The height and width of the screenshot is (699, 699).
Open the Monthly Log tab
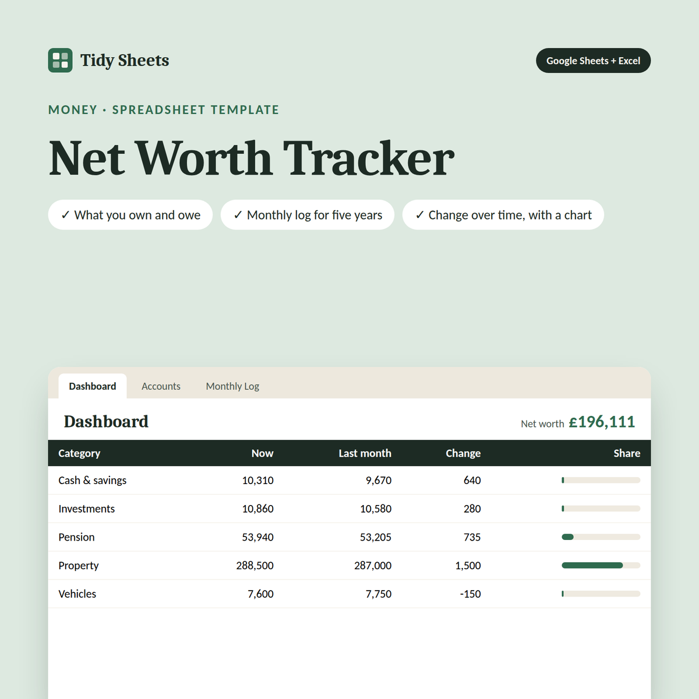[232, 386]
